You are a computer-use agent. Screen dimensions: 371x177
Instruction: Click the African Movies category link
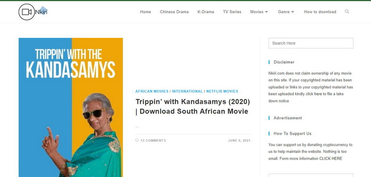151,92
